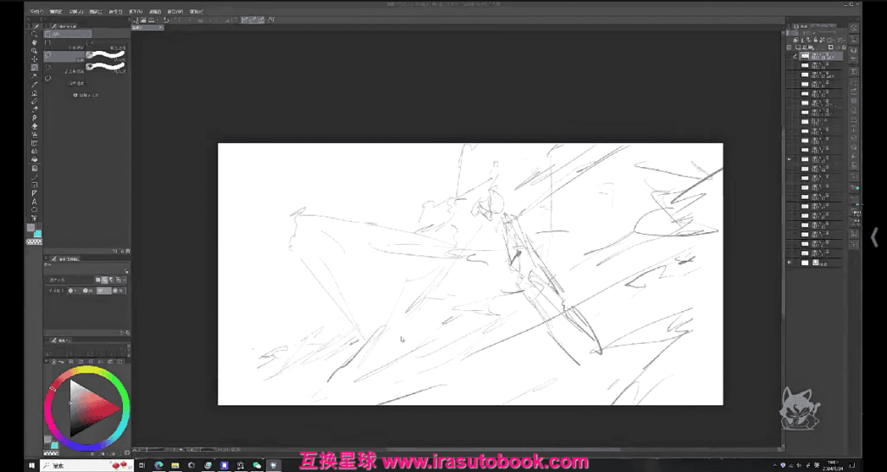Screen dimensions: 887x472
Task: Open tool property wrench settings icon
Action: 128,333
